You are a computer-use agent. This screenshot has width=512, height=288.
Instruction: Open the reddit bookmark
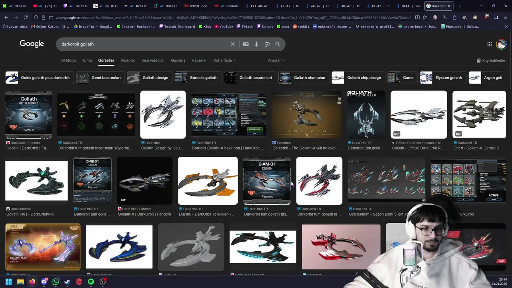(301, 26)
